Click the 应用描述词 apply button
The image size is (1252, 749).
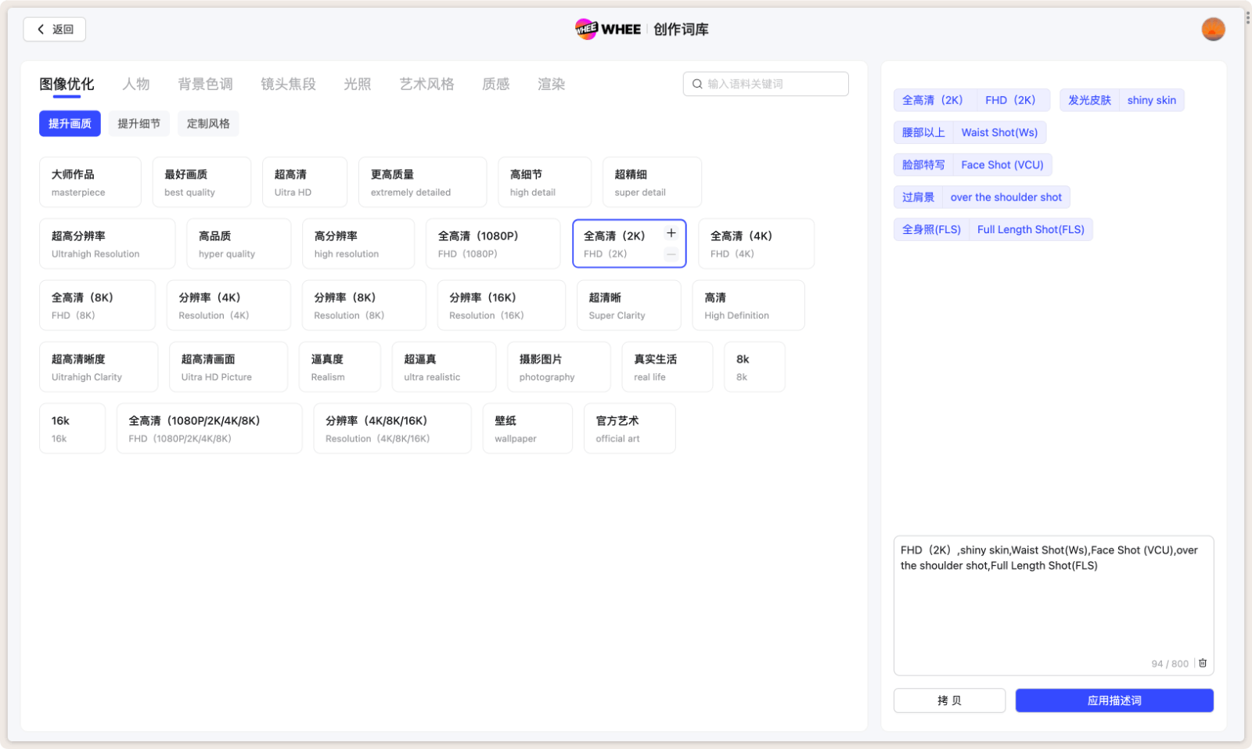pyautogui.click(x=1113, y=700)
